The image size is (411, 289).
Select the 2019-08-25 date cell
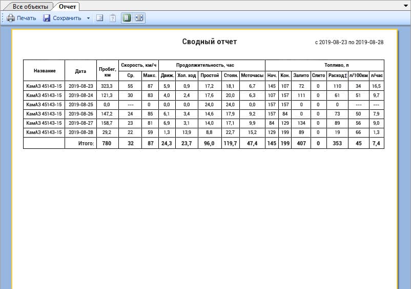(x=80, y=104)
